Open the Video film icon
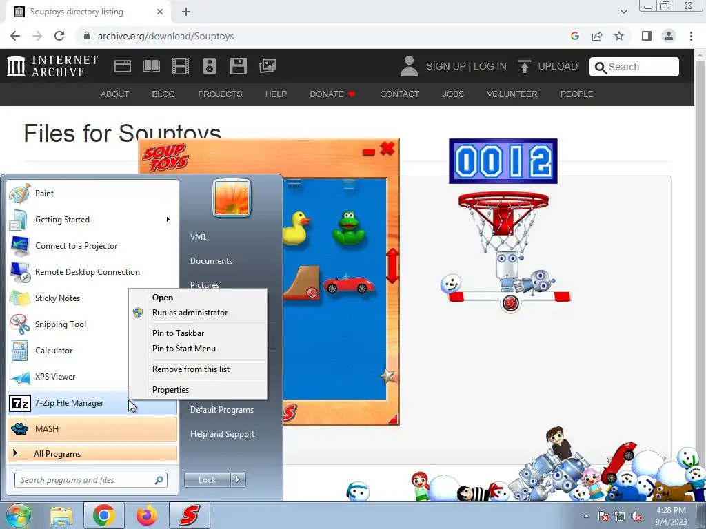The width and height of the screenshot is (706, 529). click(181, 66)
